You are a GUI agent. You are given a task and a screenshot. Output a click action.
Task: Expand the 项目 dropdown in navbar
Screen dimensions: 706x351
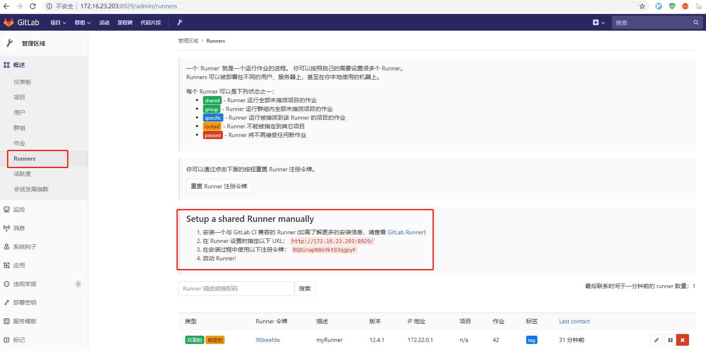point(58,22)
